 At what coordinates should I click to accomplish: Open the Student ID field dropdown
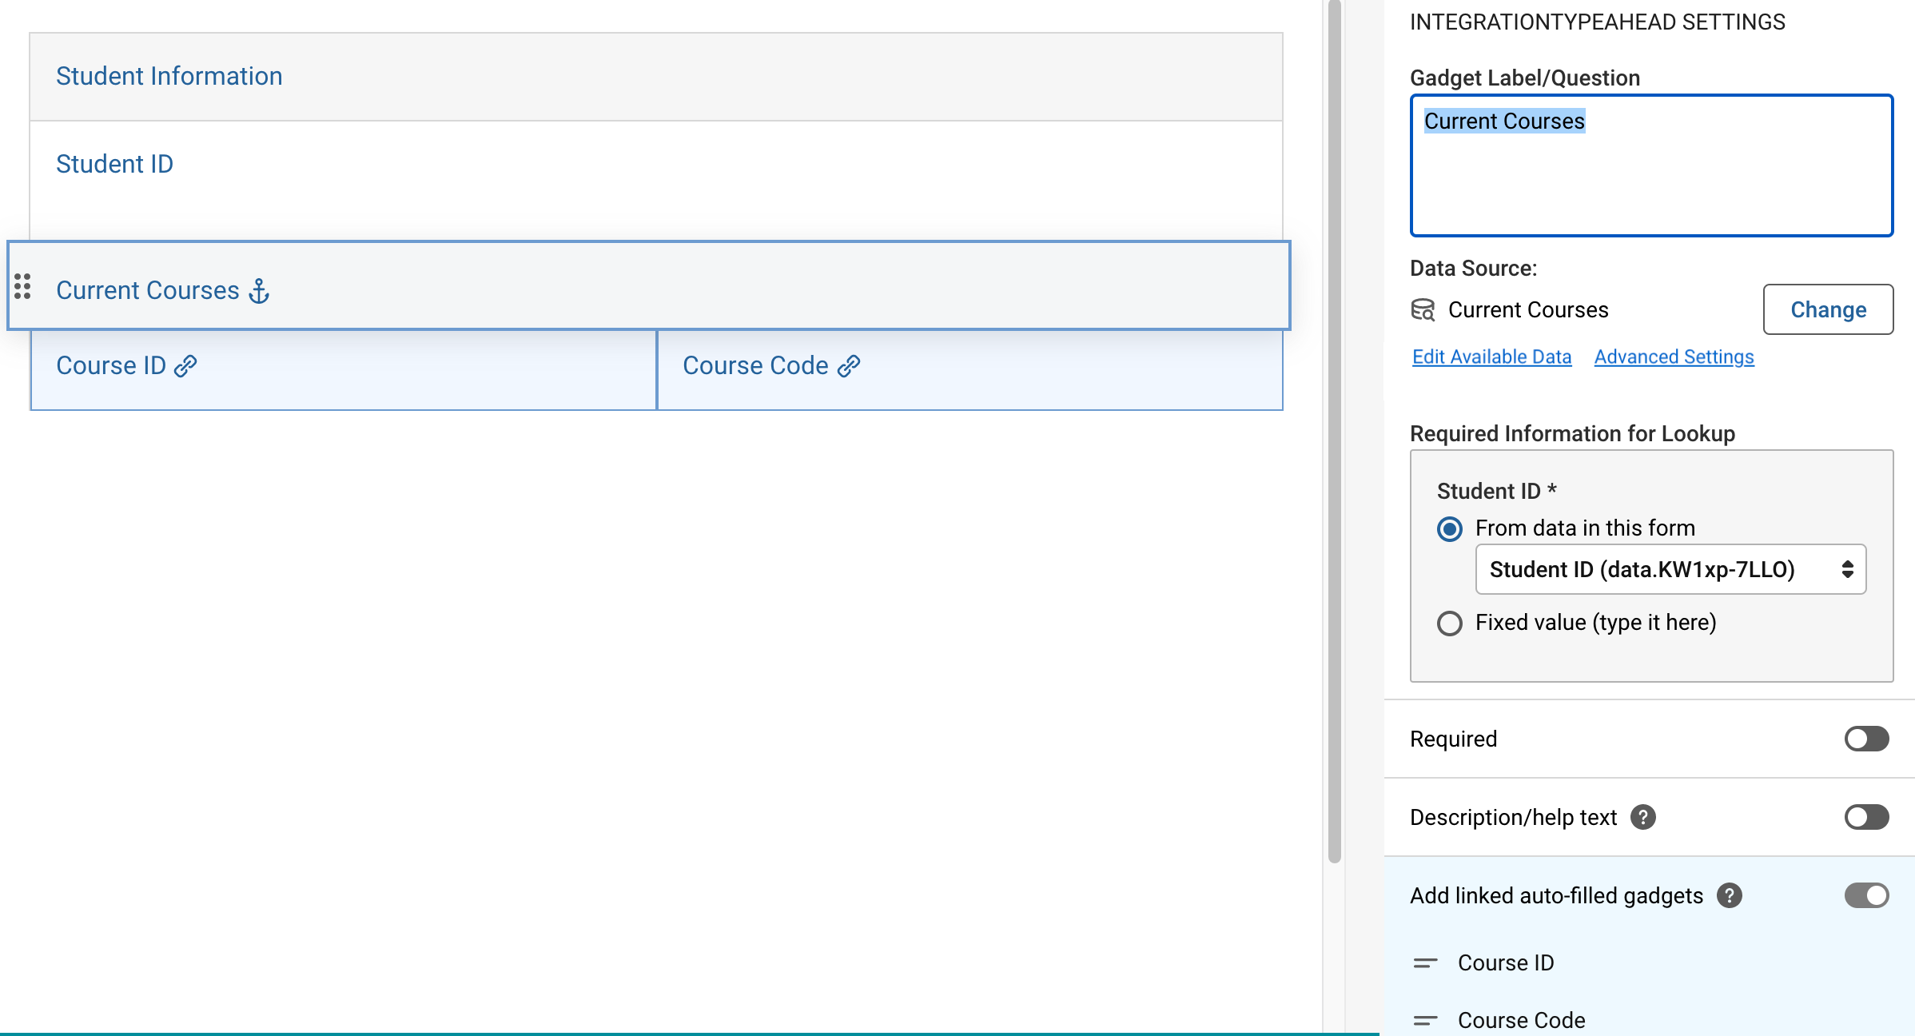coord(1670,569)
